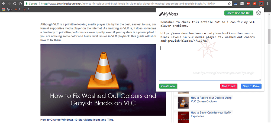Open the VLC cone article banner image
271x123 pixels.
pyautogui.click(x=103, y=80)
